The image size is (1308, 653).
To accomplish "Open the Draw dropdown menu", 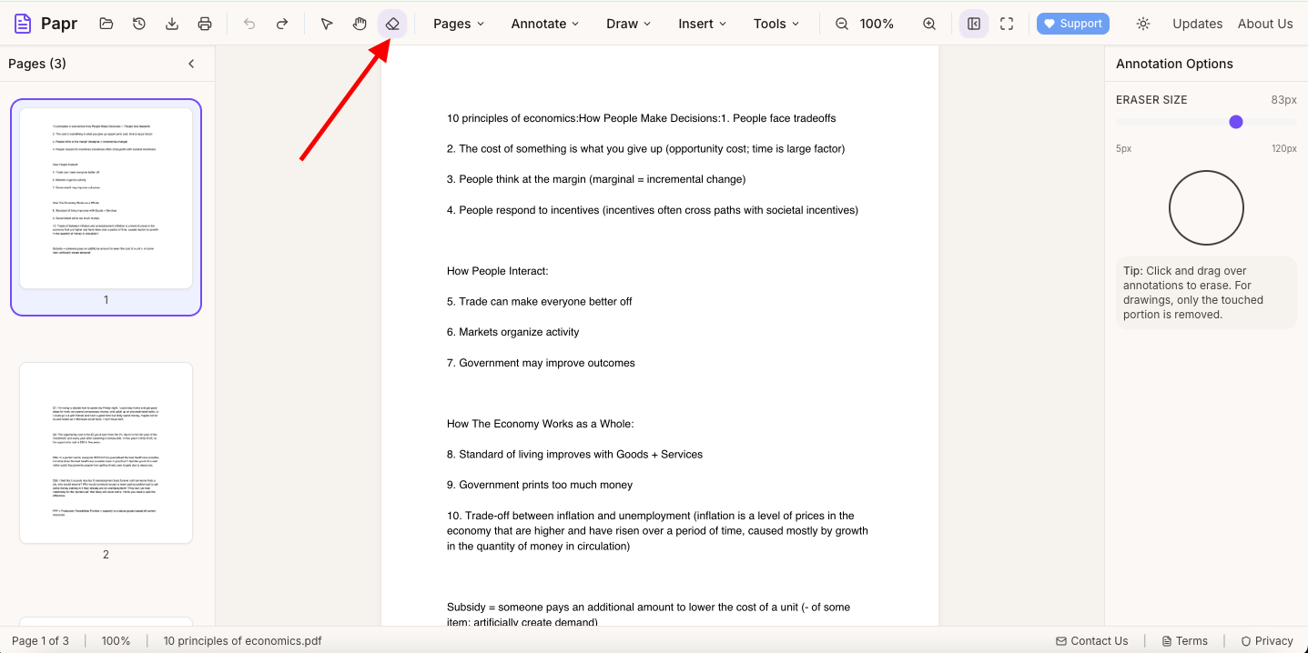I will coord(628,24).
